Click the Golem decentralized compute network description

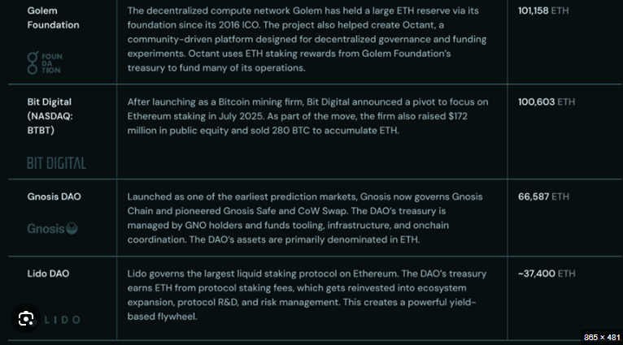point(307,39)
